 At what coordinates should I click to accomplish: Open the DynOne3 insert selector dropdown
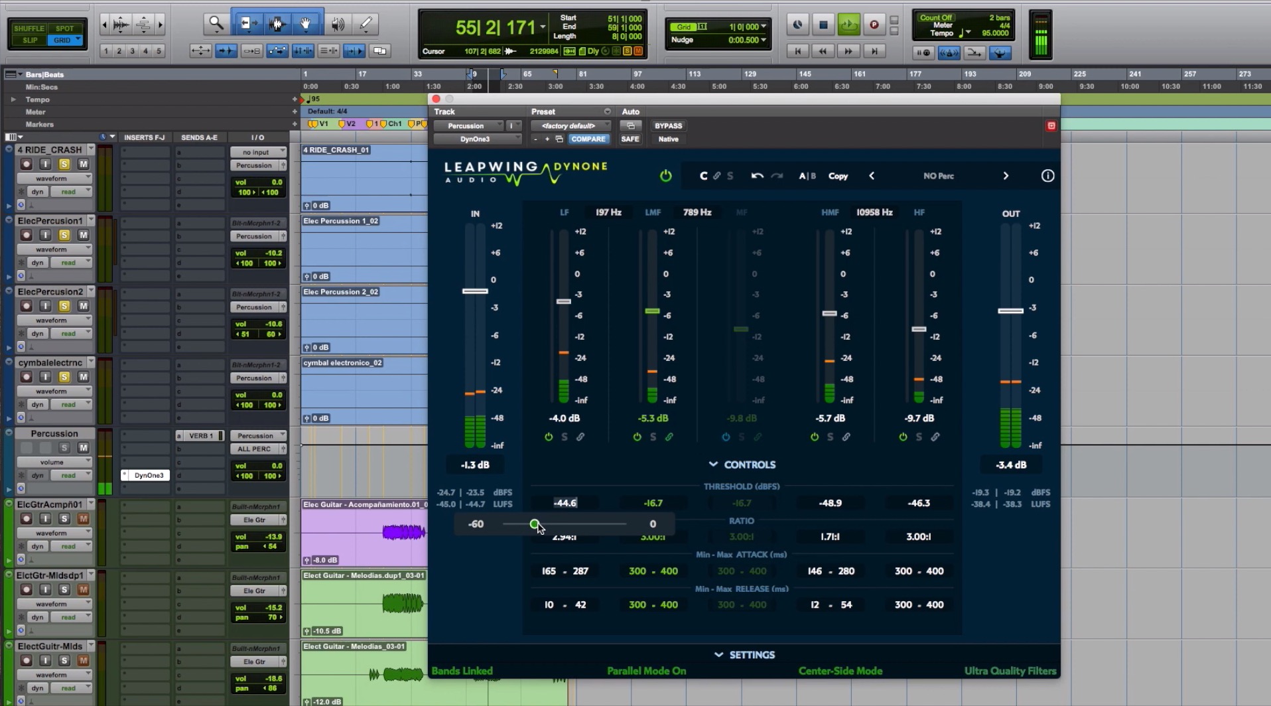point(478,139)
